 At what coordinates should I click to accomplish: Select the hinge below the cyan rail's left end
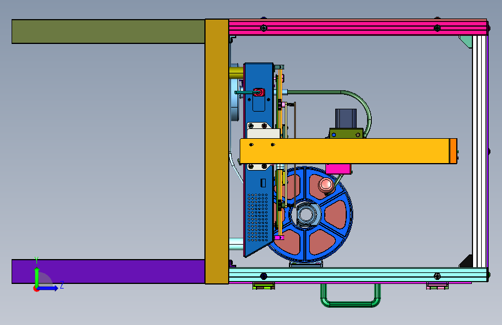click(x=263, y=286)
